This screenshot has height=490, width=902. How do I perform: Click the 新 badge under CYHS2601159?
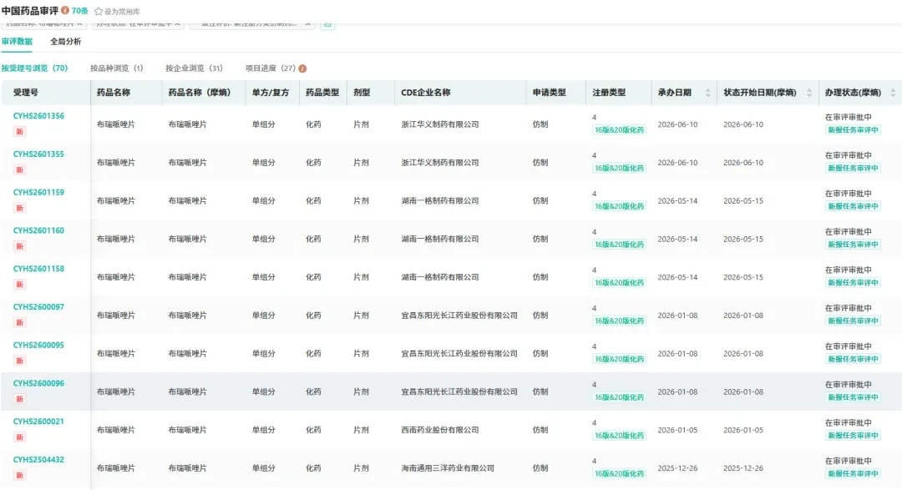pyautogui.click(x=19, y=208)
